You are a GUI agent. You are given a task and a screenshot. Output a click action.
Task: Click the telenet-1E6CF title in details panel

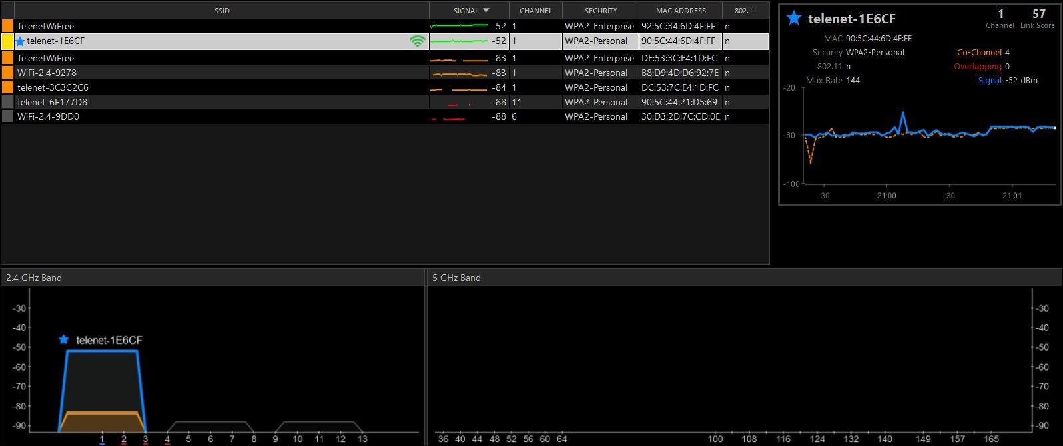852,19
